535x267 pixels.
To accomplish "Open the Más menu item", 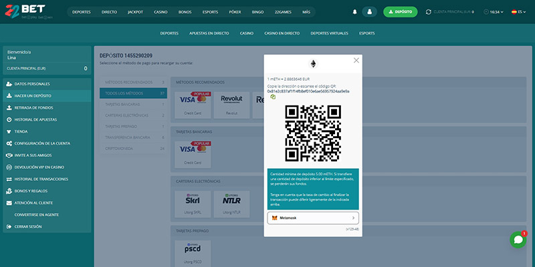I will point(306,12).
